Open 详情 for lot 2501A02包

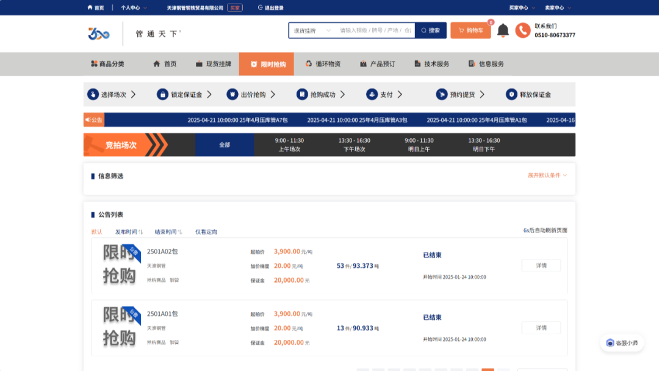click(x=541, y=265)
